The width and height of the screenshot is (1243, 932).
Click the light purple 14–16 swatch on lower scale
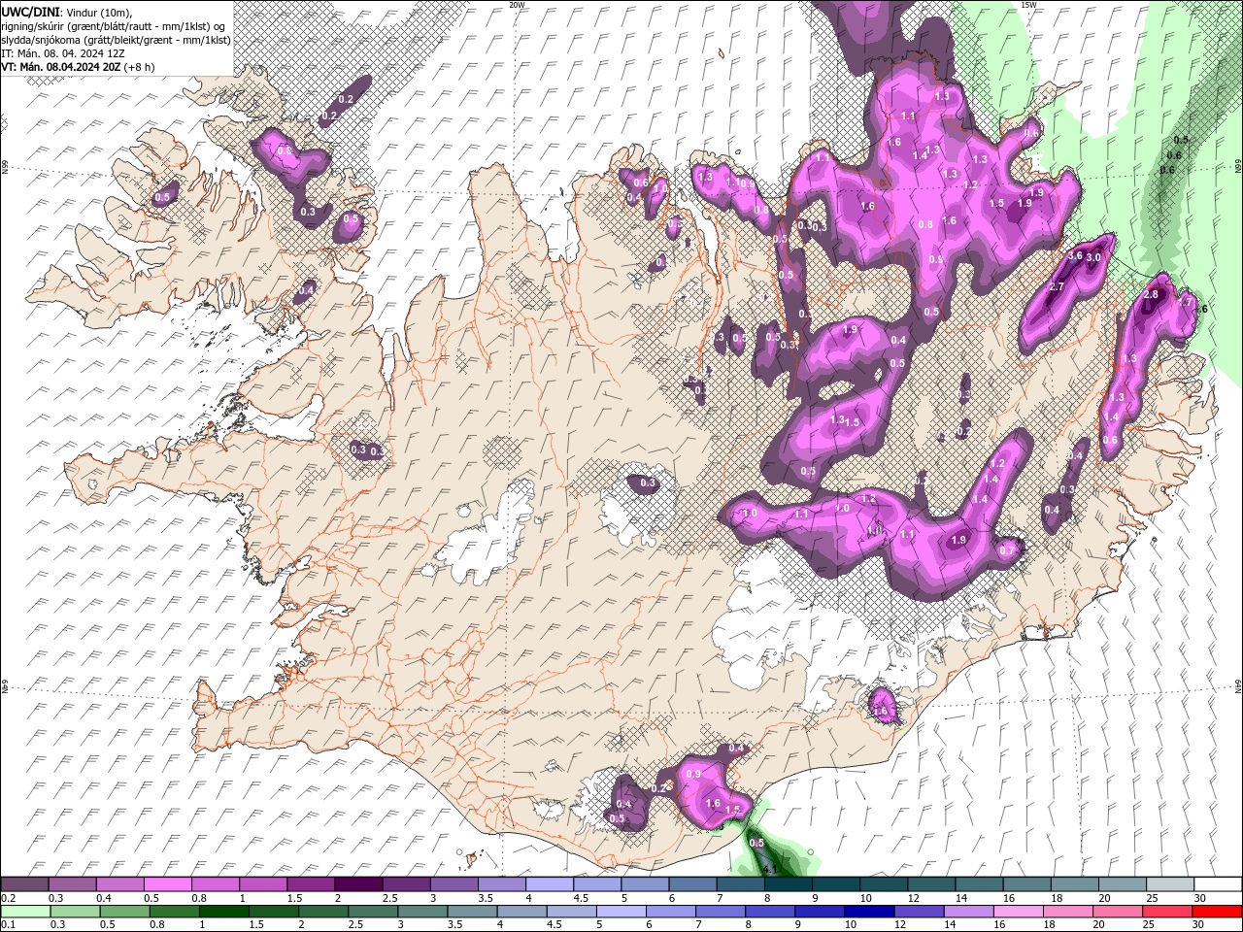(x=969, y=912)
